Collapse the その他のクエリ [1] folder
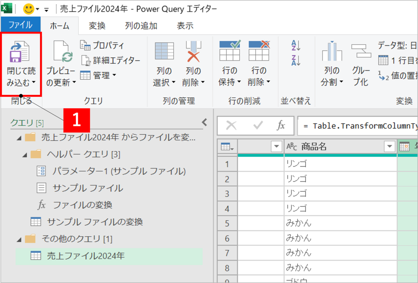Image resolution: width=418 pixels, height=283 pixels. click(19, 240)
